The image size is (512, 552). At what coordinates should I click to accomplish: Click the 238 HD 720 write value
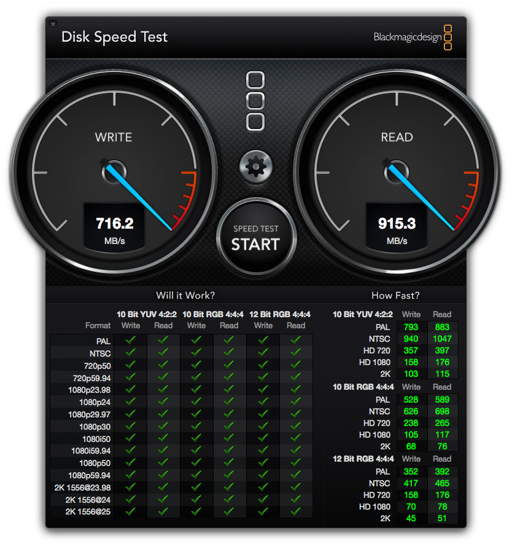click(411, 423)
